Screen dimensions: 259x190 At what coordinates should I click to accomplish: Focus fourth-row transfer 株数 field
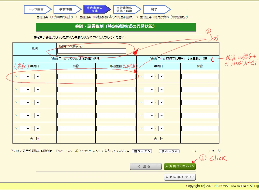point(200,115)
